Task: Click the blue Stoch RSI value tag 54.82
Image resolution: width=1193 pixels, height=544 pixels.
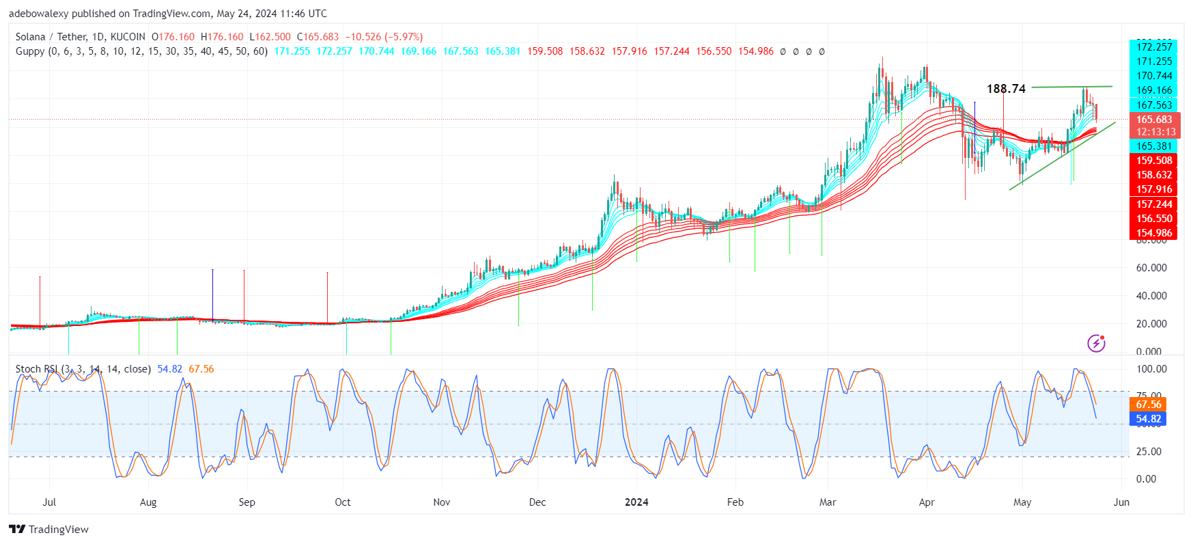Action: [x=1148, y=419]
